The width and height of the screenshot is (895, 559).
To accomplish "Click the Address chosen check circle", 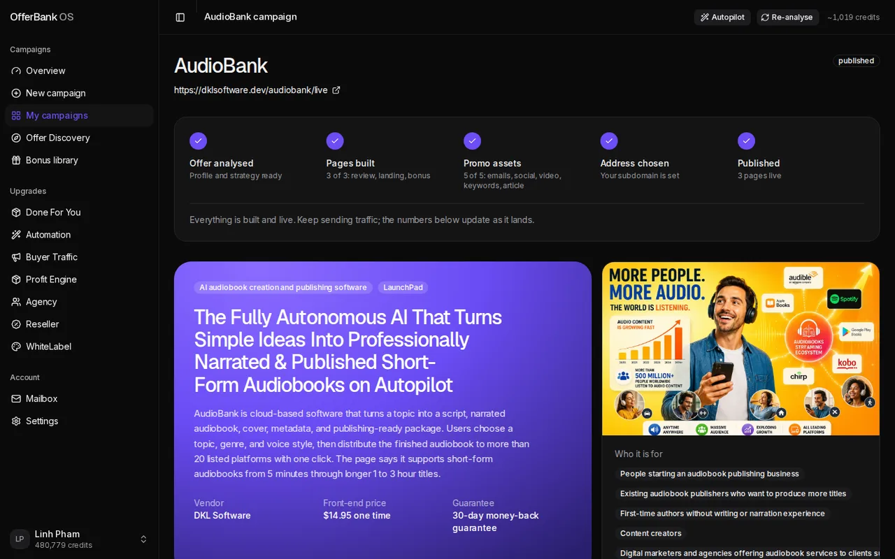I will click(x=609, y=141).
